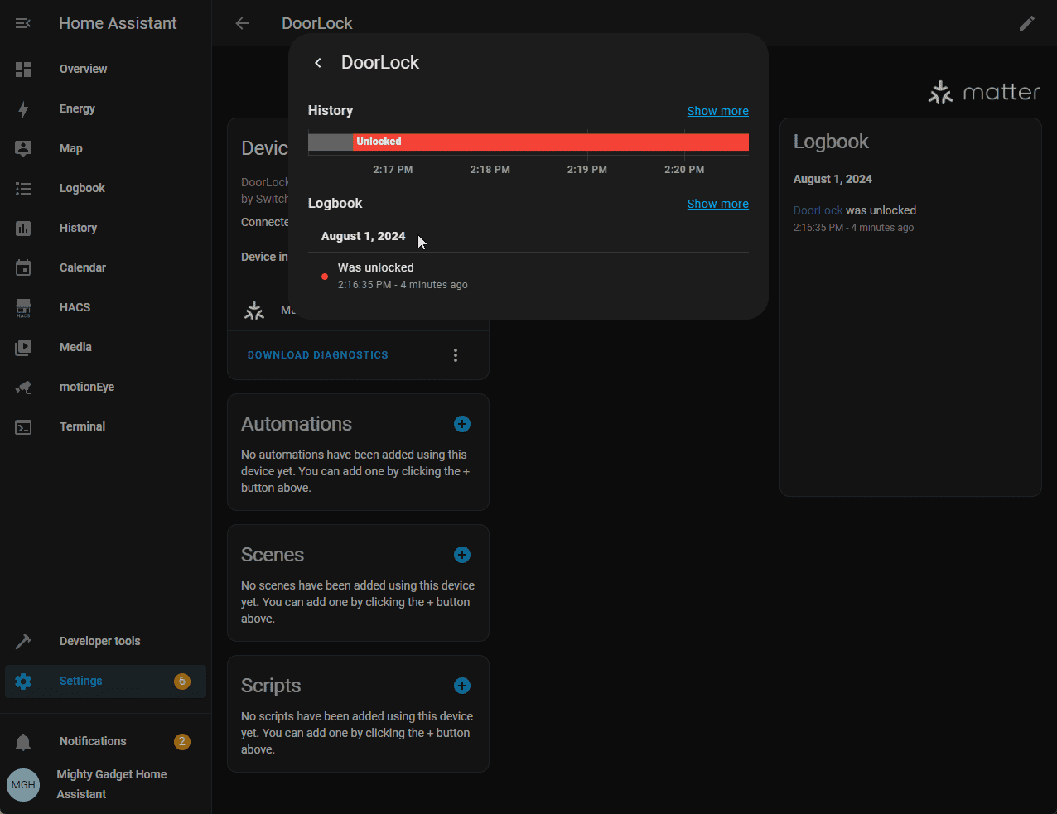Click Show more next to History
1057x814 pixels.
click(x=717, y=111)
